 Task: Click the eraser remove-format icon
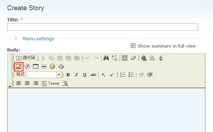[x=133, y=58]
